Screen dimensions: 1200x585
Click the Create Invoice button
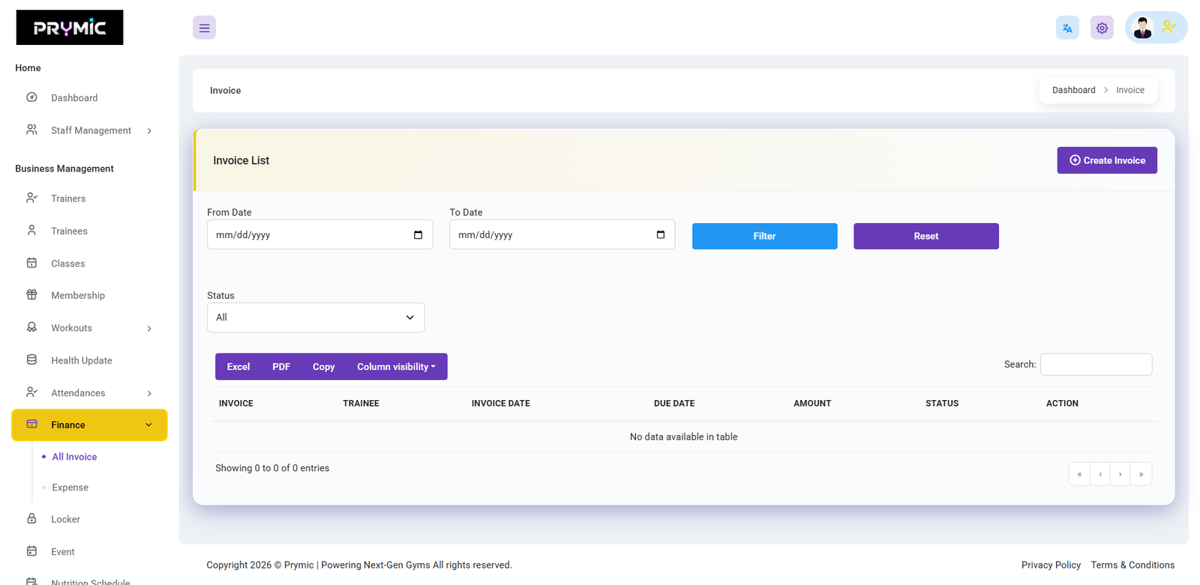pyautogui.click(x=1106, y=160)
